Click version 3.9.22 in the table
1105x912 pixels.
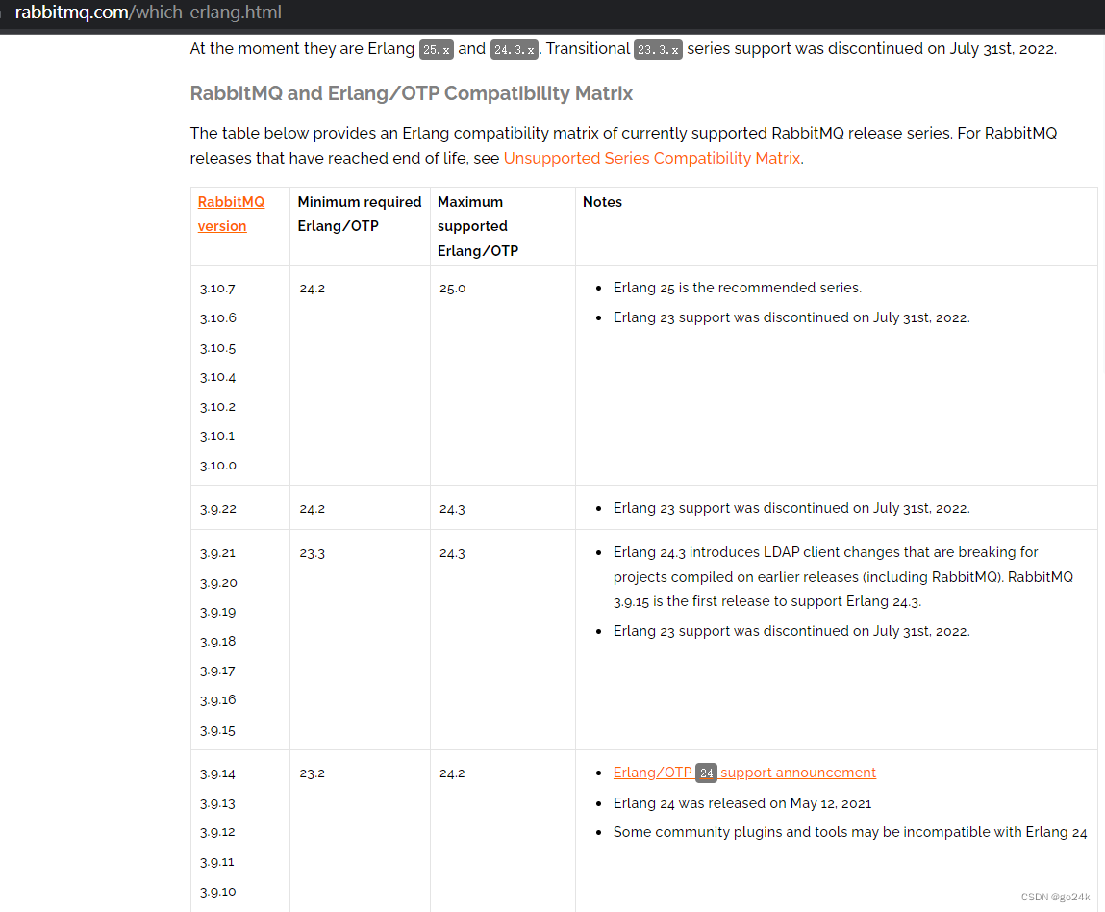tap(217, 508)
